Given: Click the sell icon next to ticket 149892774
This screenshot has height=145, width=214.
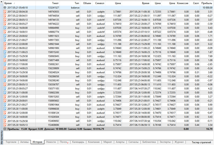Looking at the screenshot, I should (5, 32).
